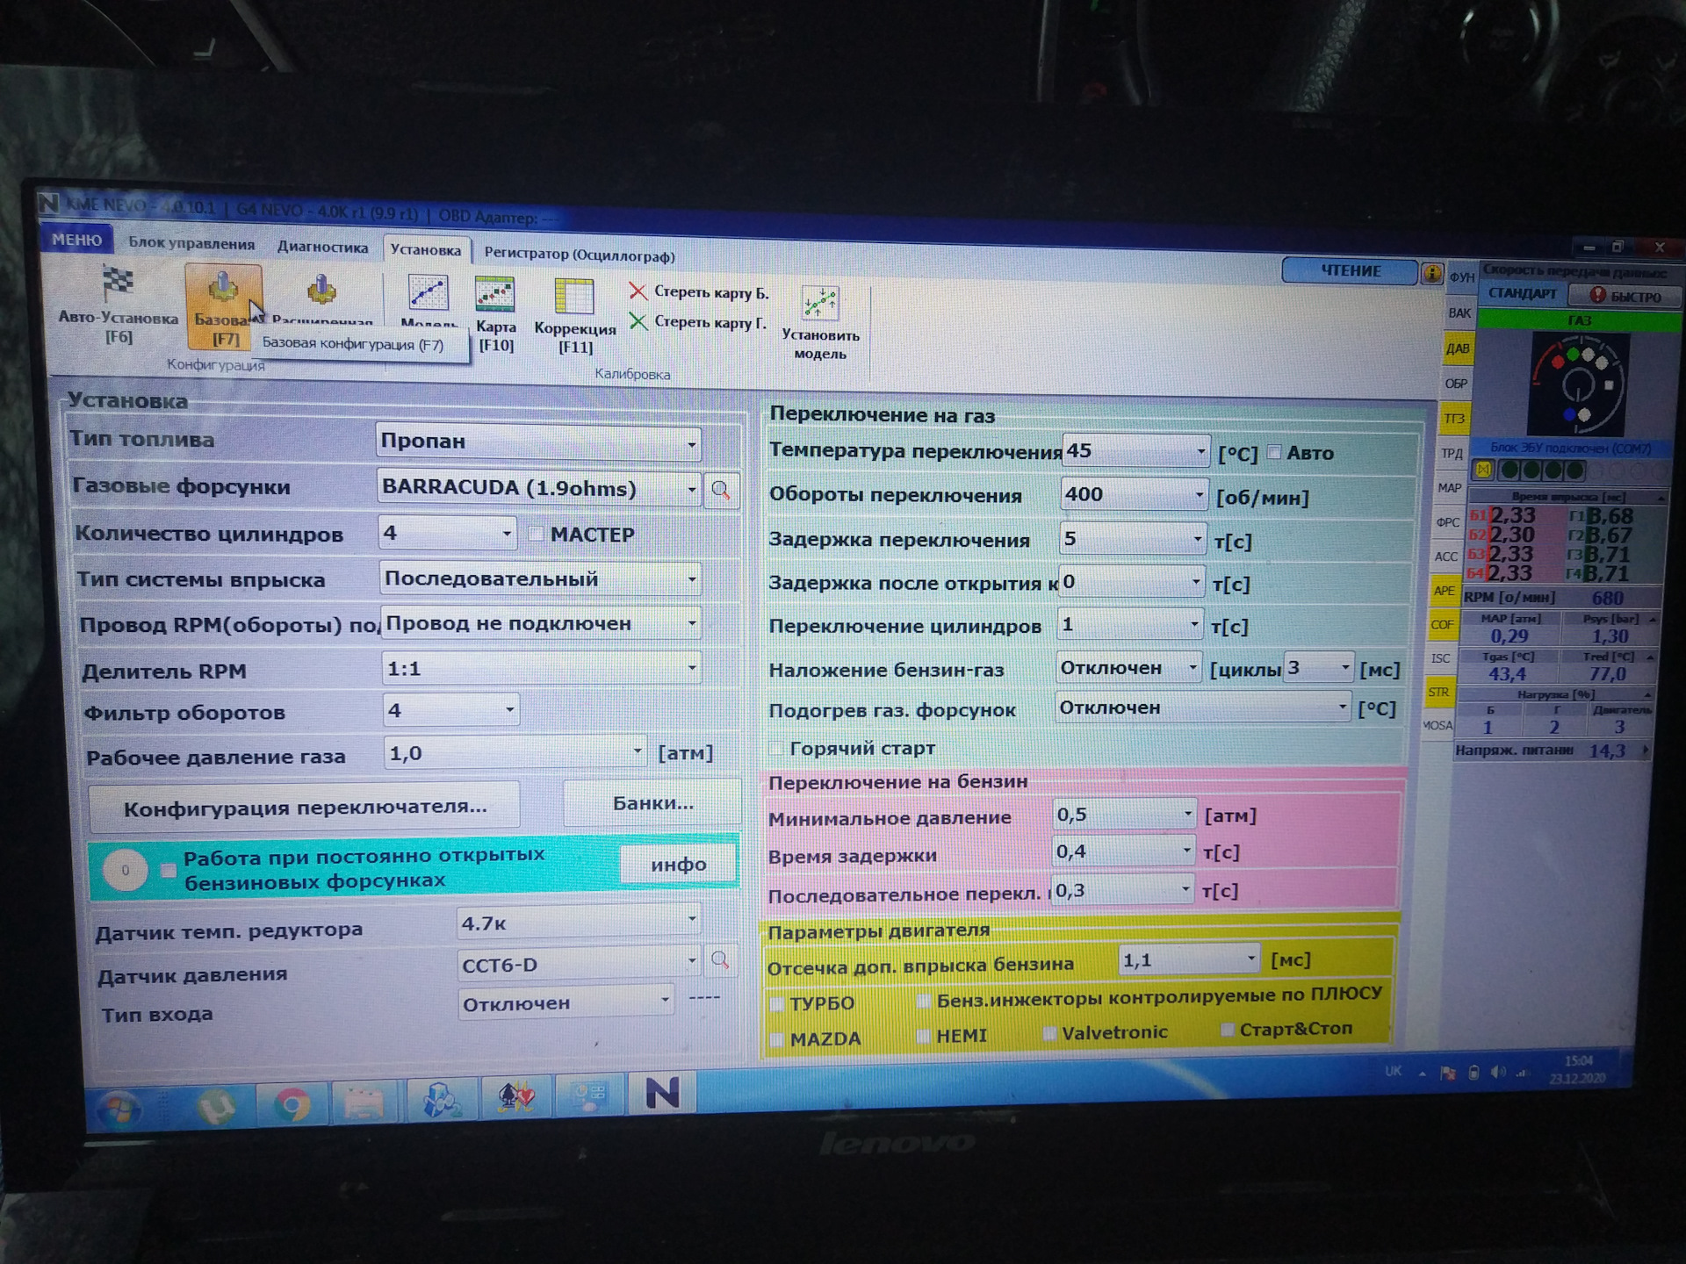Open Обороты переключения dropdown
This screenshot has width=1686, height=1264.
tap(1135, 494)
